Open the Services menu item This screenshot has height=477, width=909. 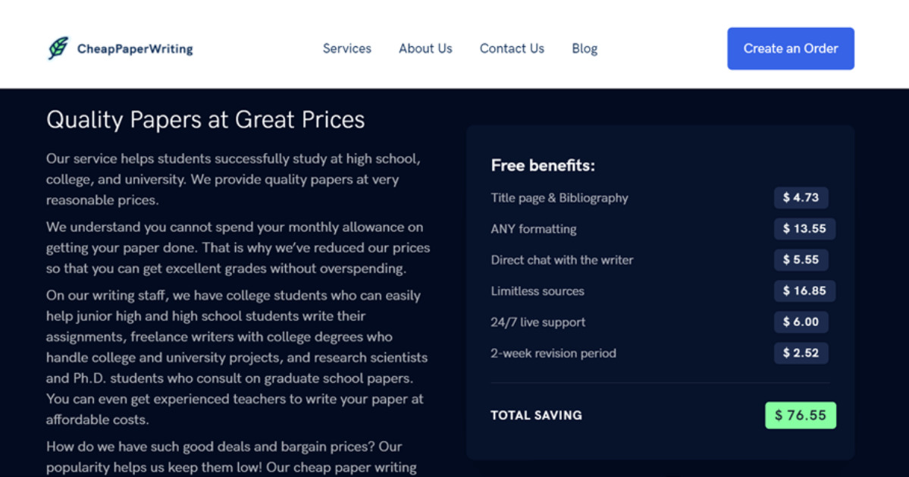coord(346,49)
